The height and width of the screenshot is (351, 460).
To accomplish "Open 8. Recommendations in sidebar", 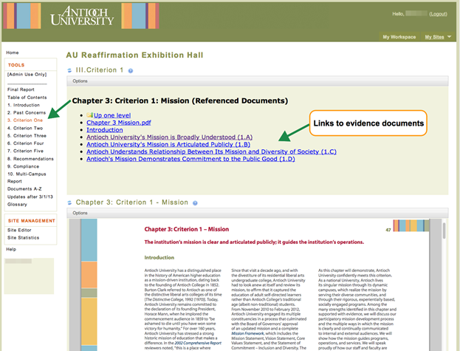I will pos(30,159).
